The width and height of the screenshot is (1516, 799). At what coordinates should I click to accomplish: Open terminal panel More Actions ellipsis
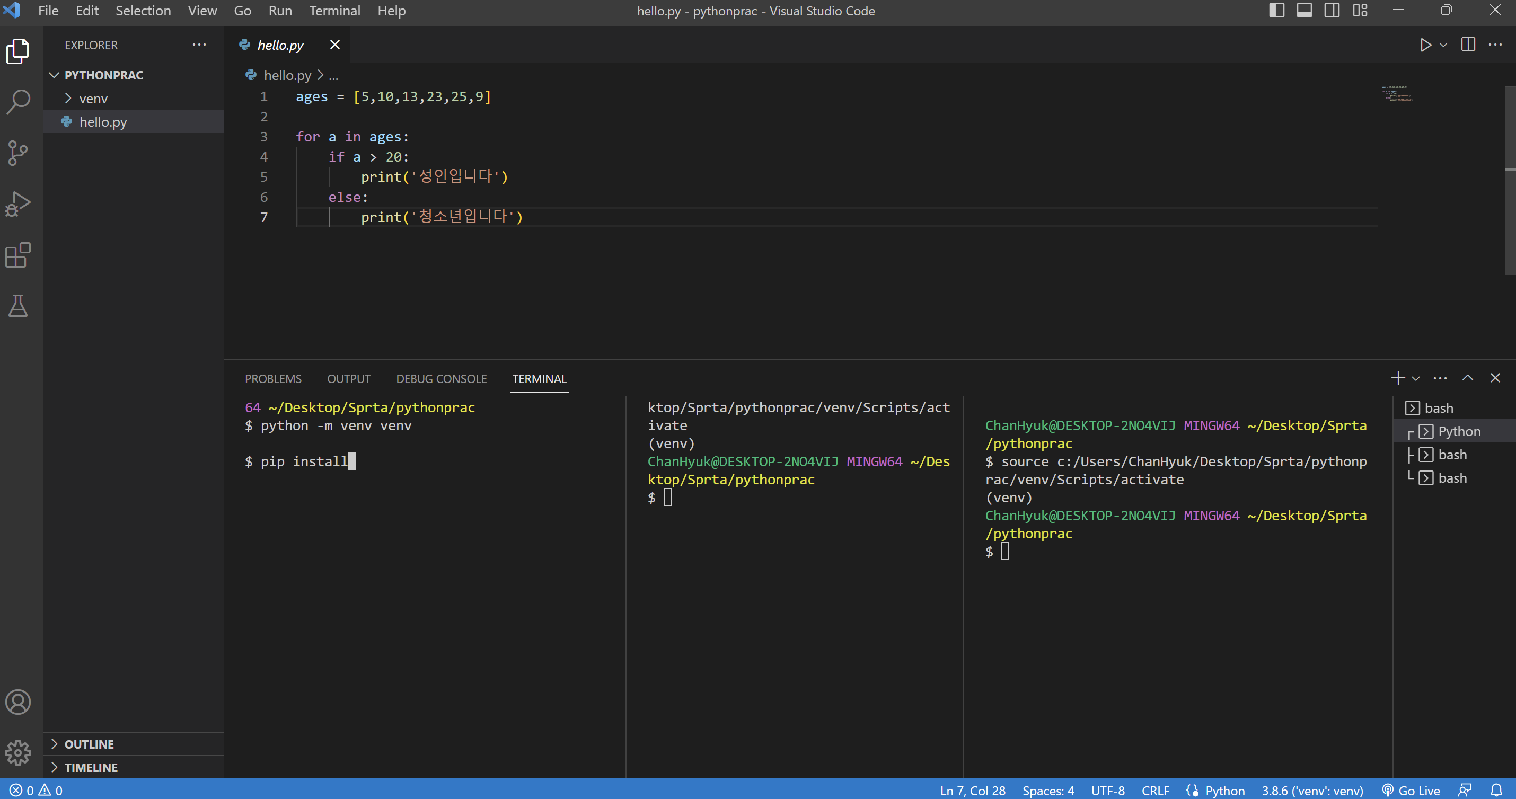point(1440,378)
